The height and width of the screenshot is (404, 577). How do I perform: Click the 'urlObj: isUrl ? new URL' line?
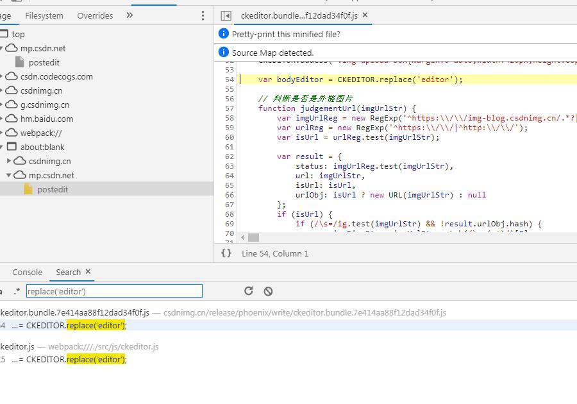391,195
